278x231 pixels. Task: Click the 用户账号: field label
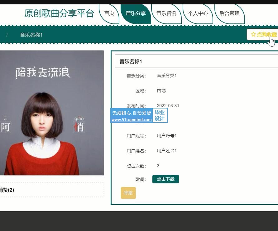(136, 136)
